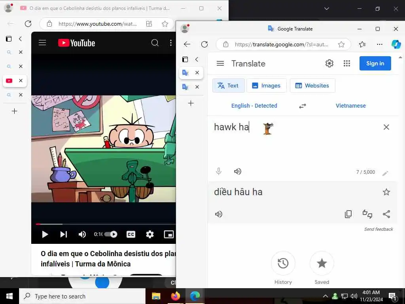Start voice input with microphone
Screen dimensions: 405x304
coord(218,171)
